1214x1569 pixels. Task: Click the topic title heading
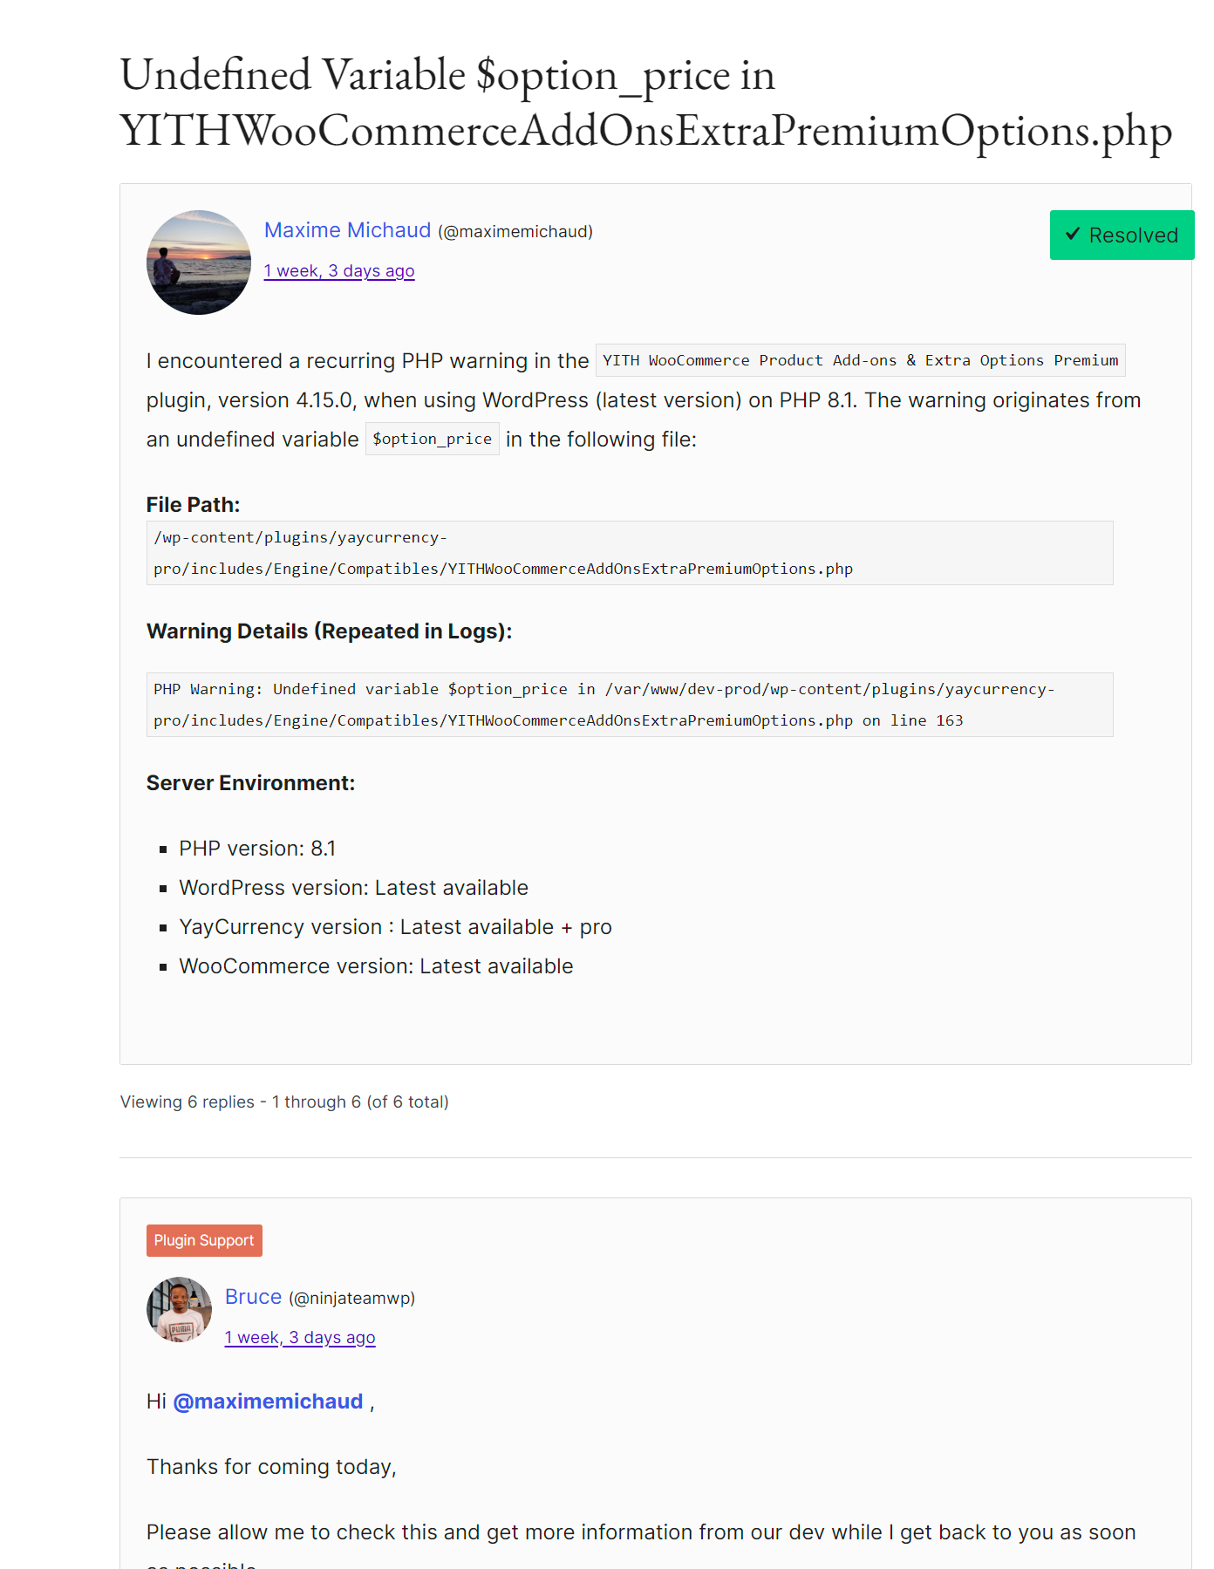pyautogui.click(x=645, y=102)
